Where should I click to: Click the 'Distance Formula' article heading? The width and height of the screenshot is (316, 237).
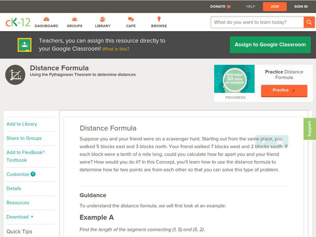pos(108,128)
